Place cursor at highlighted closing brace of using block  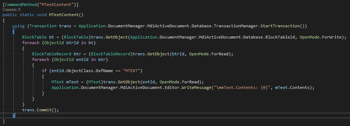(14, 115)
